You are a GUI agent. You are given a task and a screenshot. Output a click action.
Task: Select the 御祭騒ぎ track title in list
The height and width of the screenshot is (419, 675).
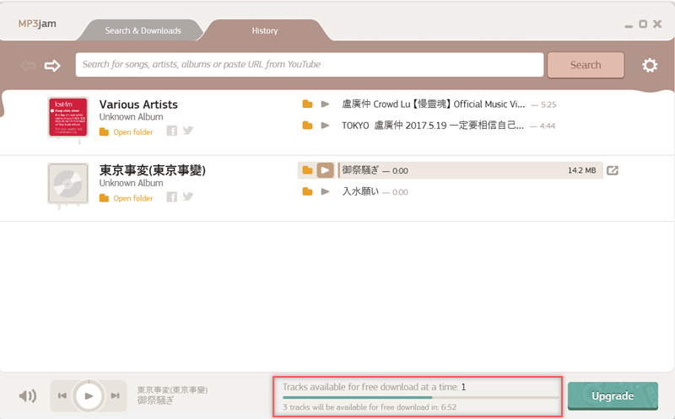pyautogui.click(x=360, y=170)
